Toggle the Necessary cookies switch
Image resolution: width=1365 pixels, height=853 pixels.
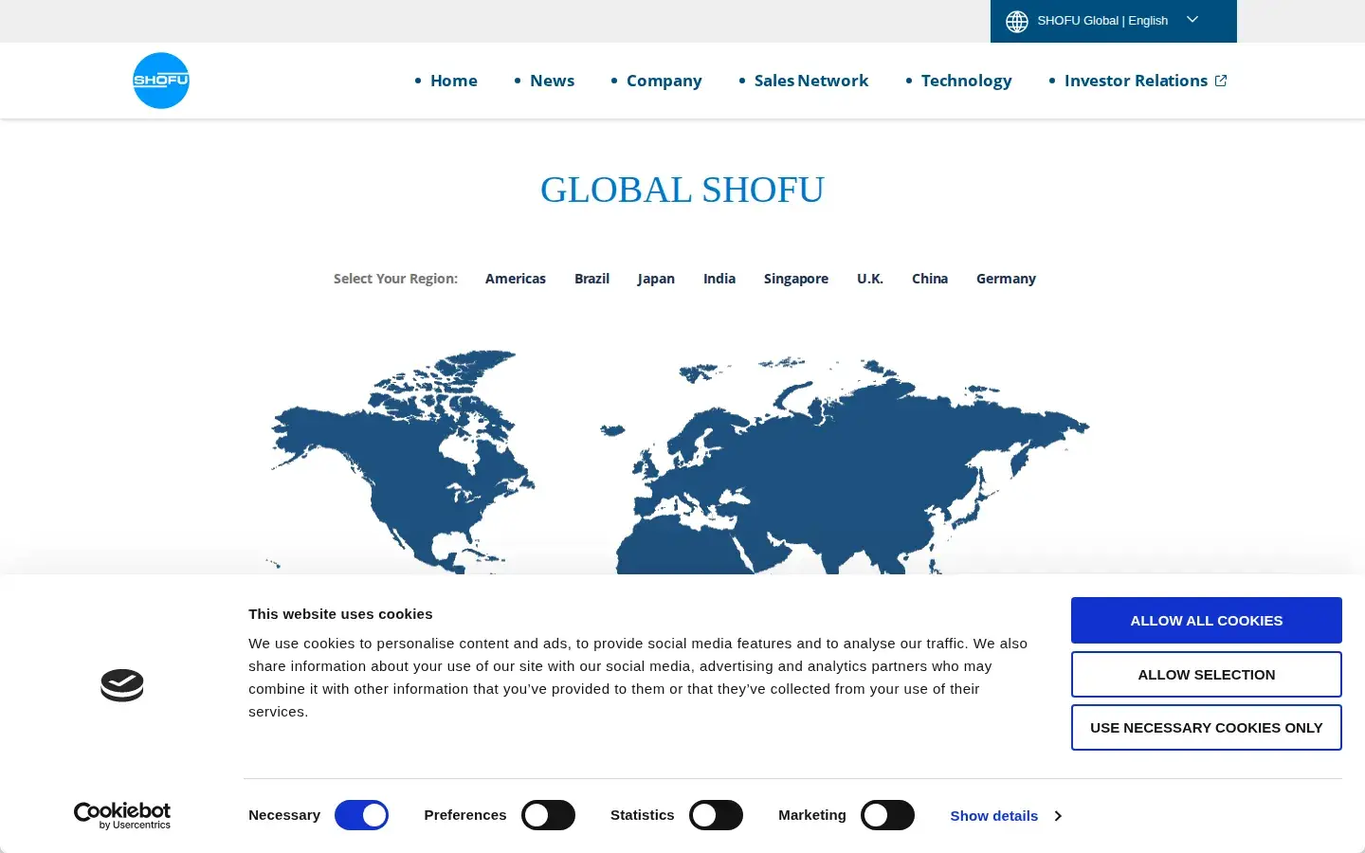point(361,815)
